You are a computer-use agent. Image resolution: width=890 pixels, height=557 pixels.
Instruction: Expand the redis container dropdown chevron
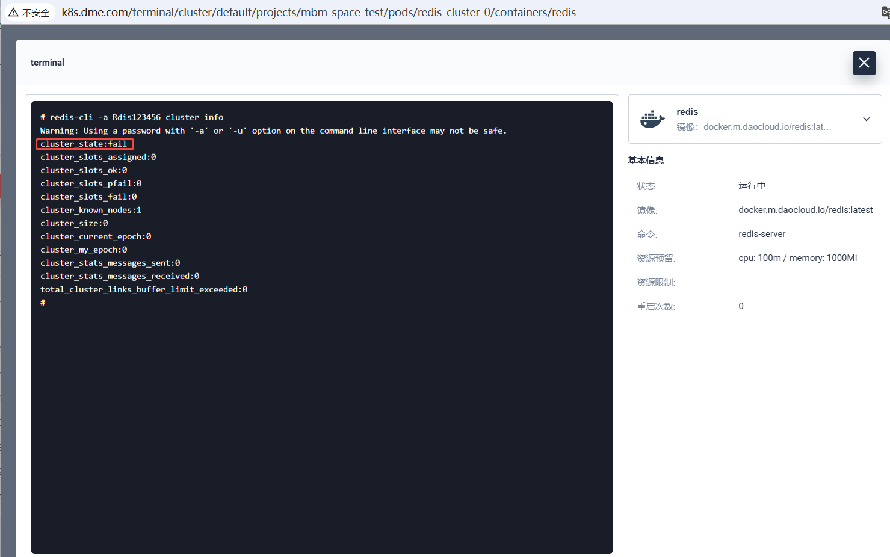point(866,119)
